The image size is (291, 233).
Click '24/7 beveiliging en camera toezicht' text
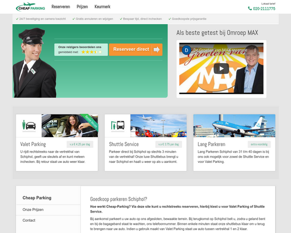pyautogui.click(x=43, y=19)
